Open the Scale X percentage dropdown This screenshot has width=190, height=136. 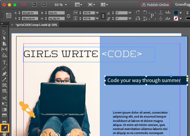(97, 13)
